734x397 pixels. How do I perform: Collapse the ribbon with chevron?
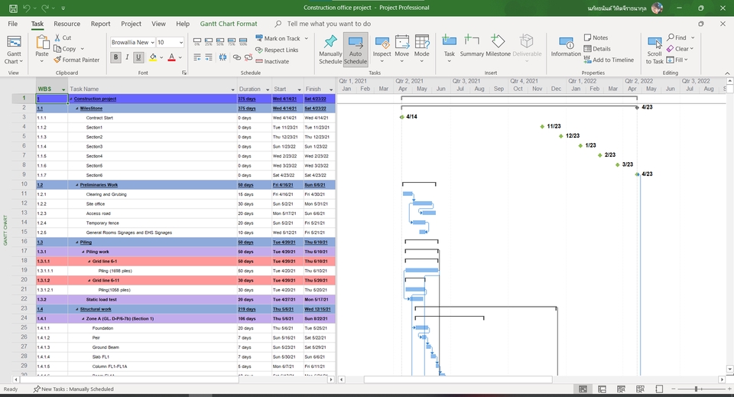click(727, 73)
